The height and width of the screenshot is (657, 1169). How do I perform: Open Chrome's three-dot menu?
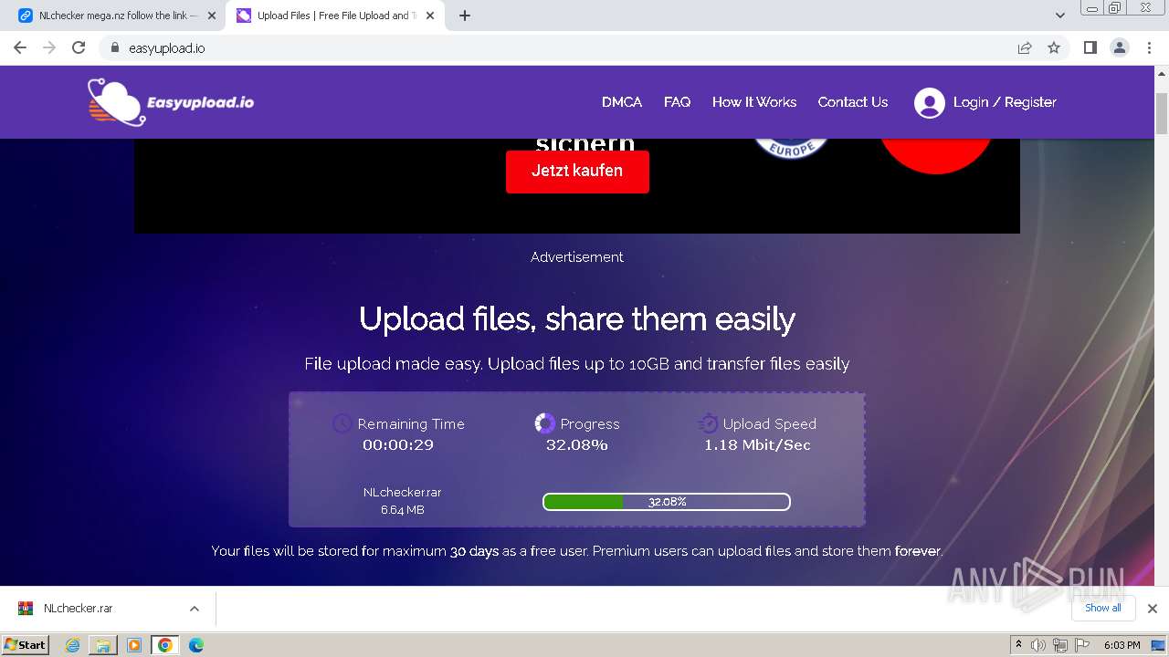pyautogui.click(x=1149, y=47)
